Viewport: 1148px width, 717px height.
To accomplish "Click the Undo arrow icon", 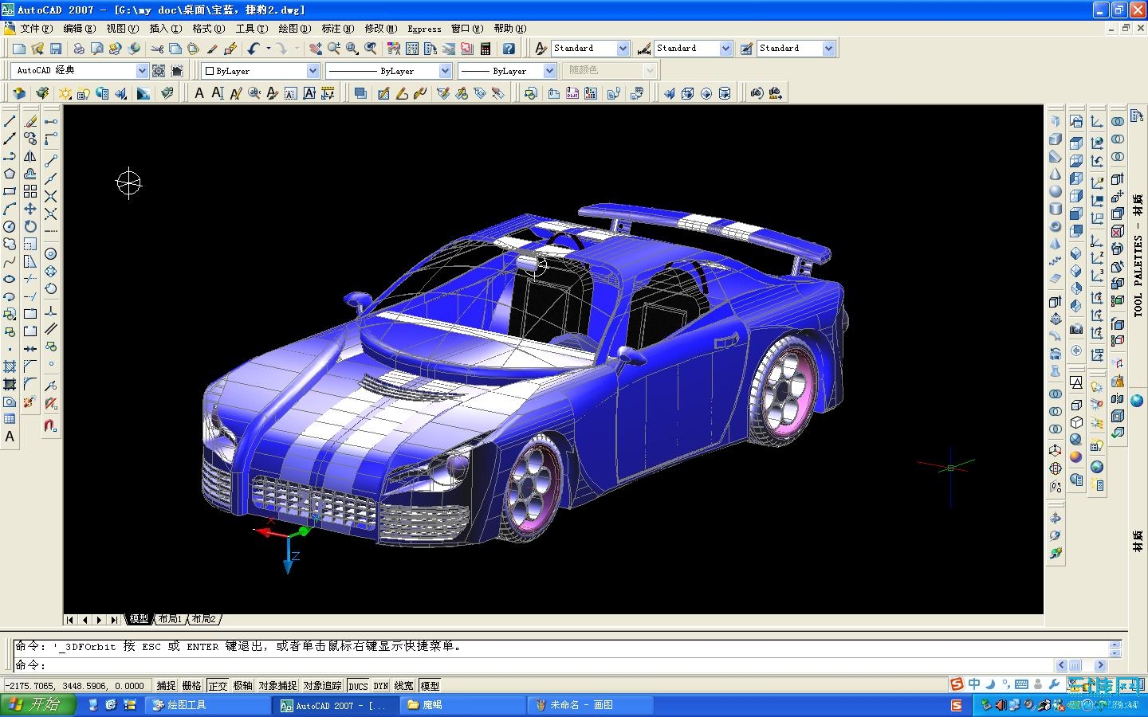I will (254, 49).
